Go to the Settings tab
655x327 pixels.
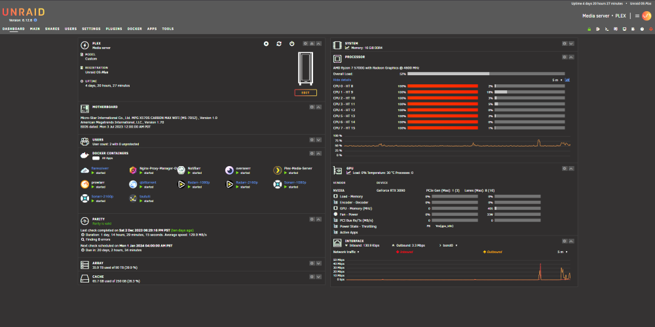pyautogui.click(x=91, y=29)
